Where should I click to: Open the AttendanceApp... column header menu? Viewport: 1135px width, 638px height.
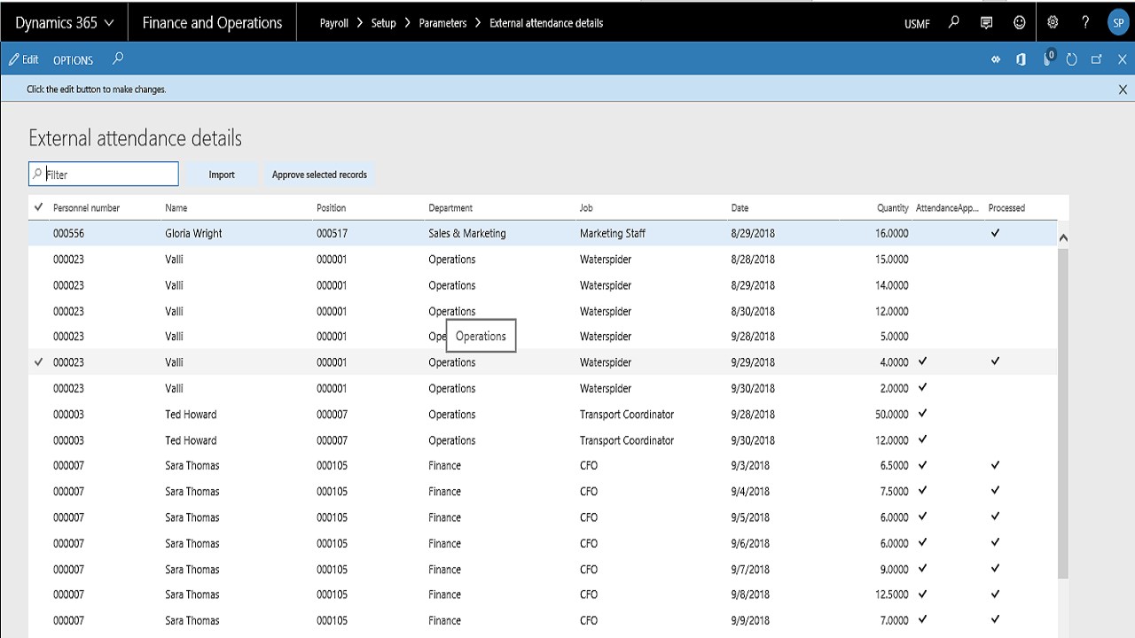tap(947, 208)
